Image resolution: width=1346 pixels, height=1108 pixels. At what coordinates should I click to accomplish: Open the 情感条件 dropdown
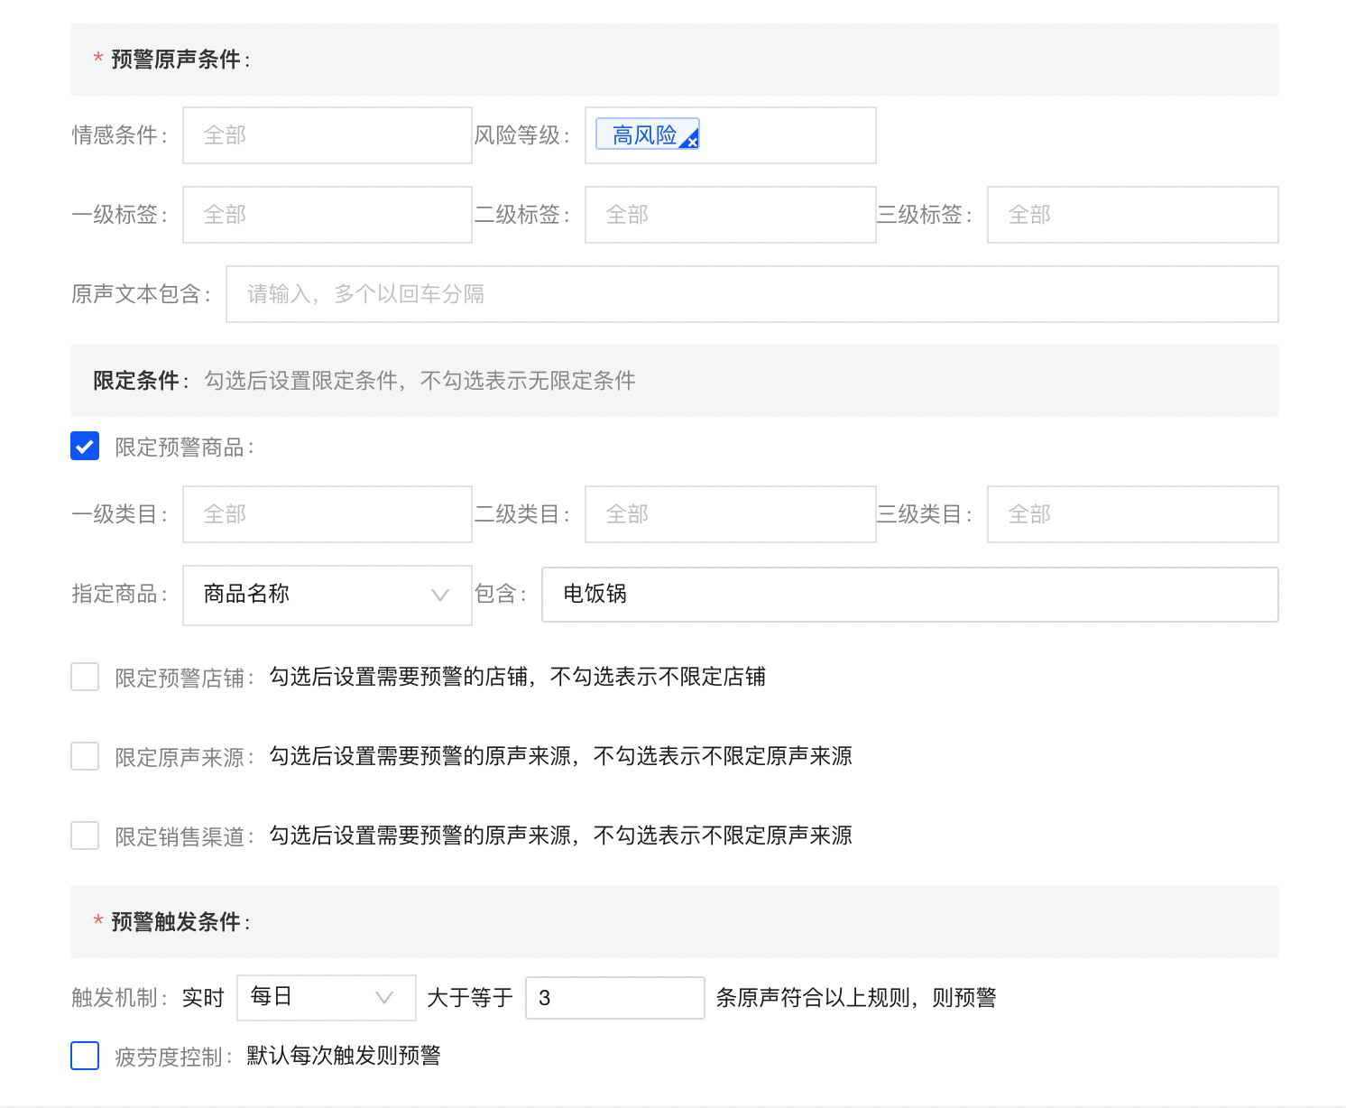tap(327, 135)
